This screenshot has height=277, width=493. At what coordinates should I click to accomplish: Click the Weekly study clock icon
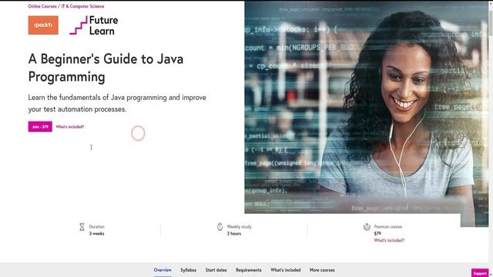click(x=220, y=227)
